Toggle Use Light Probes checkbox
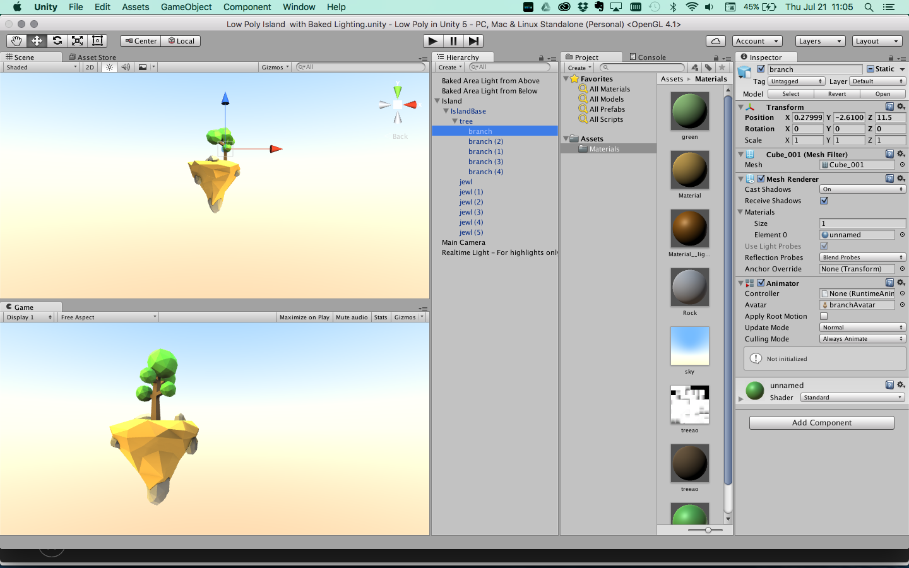The image size is (909, 568). point(824,246)
